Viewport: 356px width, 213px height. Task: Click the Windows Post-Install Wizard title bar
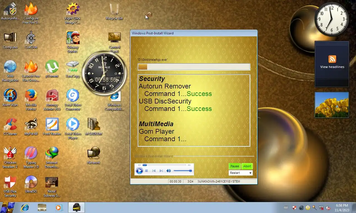(194, 33)
